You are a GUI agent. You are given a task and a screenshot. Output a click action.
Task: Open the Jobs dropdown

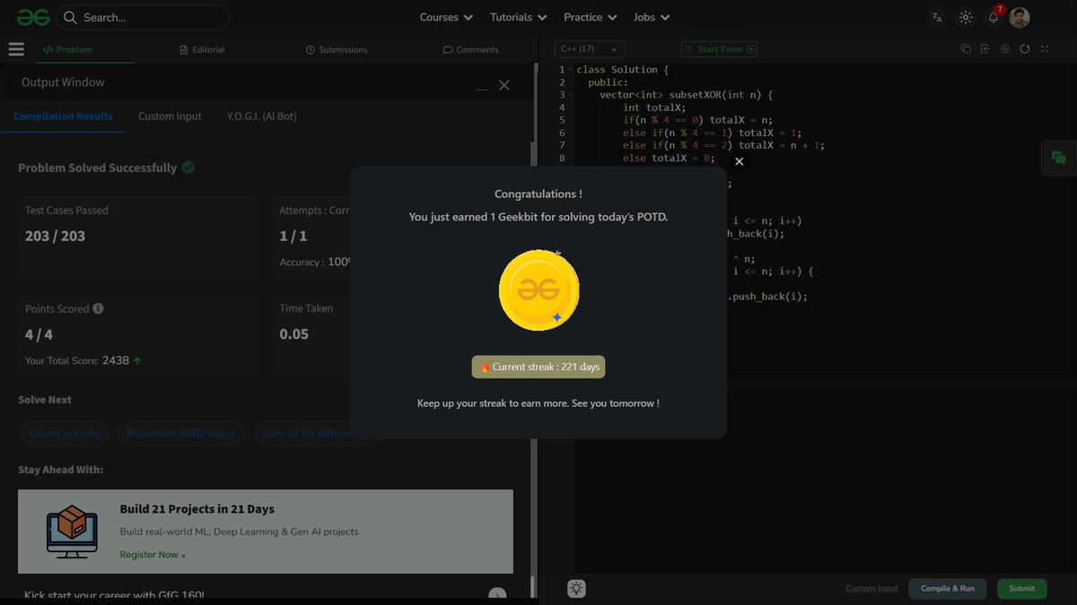pos(651,17)
